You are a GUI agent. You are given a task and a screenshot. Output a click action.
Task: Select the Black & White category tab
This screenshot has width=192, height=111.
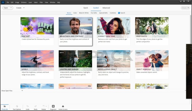click(84, 13)
